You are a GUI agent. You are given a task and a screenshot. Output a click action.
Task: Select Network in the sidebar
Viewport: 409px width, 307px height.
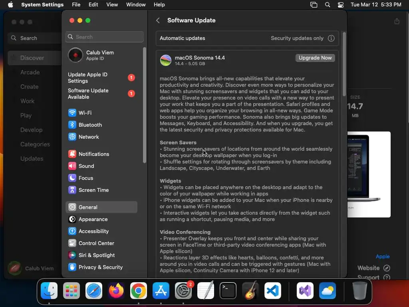click(x=101, y=137)
